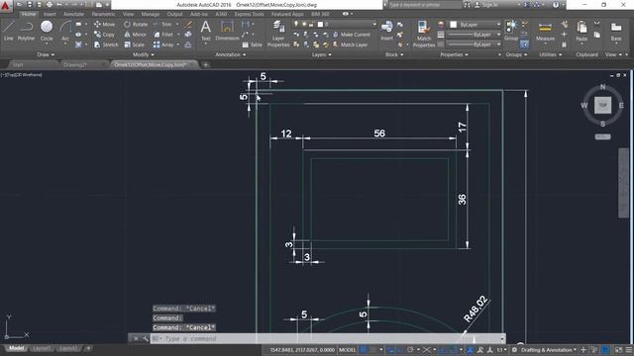Open the Home ribbon tab

point(29,14)
